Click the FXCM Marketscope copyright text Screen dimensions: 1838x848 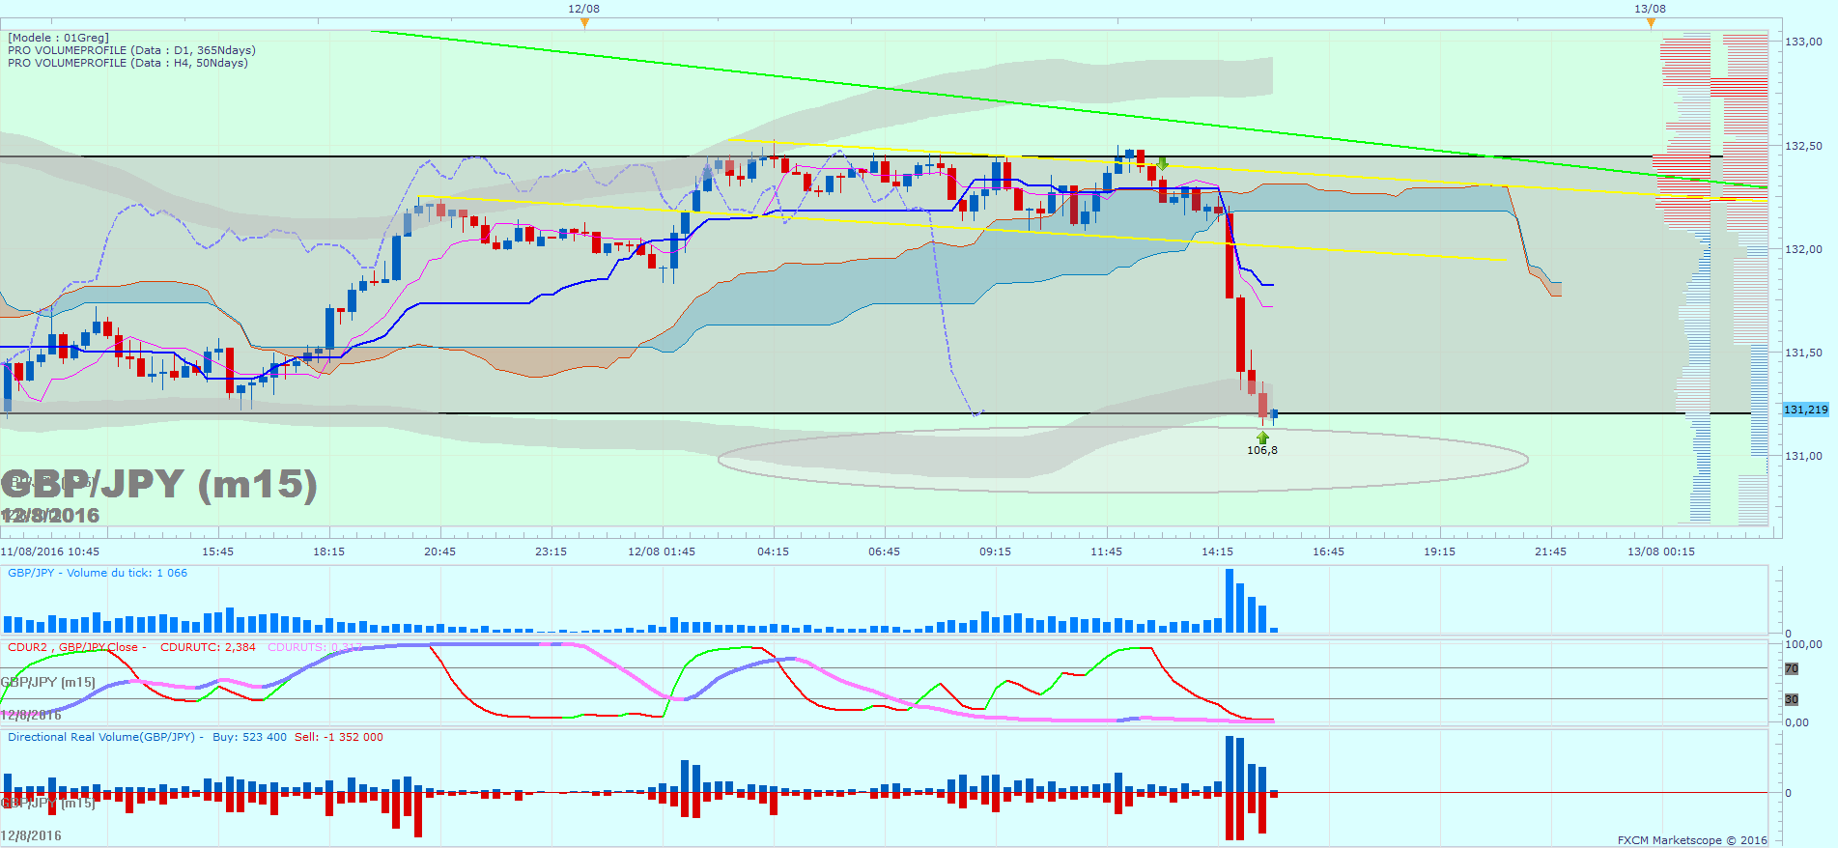point(1692,840)
